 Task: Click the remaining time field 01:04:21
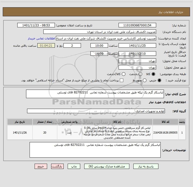pos(46,45)
